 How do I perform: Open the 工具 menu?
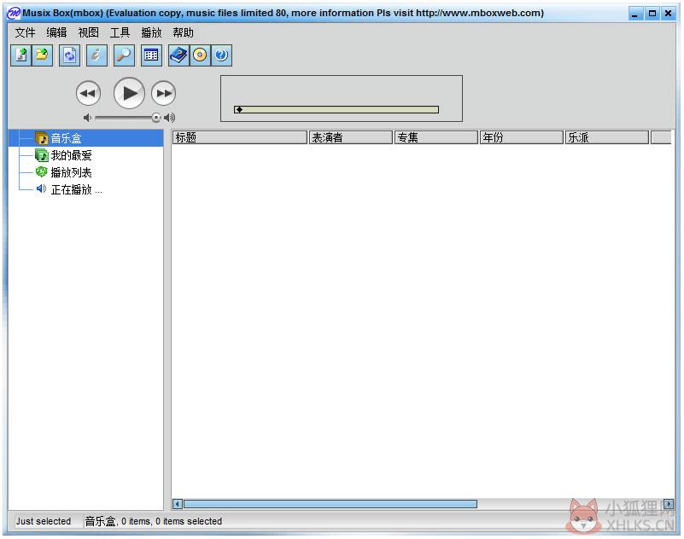[120, 32]
